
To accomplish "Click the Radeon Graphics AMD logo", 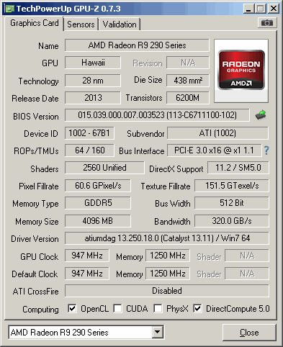I will (x=241, y=70).
